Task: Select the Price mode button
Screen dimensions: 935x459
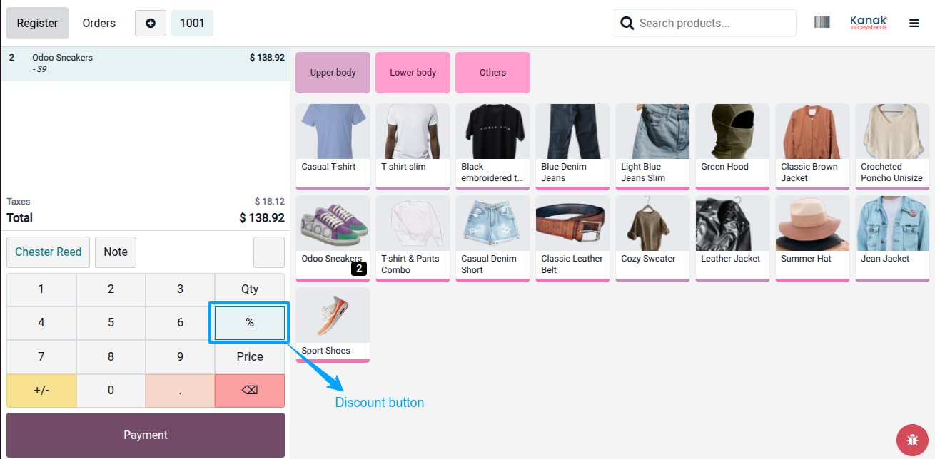Action: pyautogui.click(x=250, y=356)
